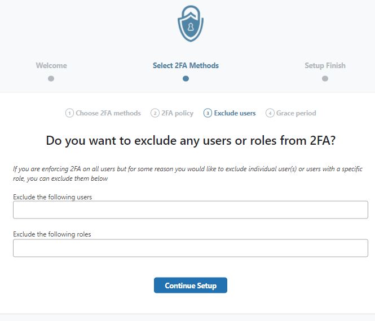Click the circled number 1 icon
The image size is (375, 321).
click(69, 113)
